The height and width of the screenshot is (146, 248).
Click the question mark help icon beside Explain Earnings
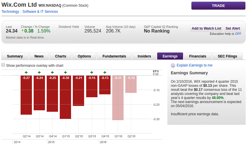pos(173,65)
